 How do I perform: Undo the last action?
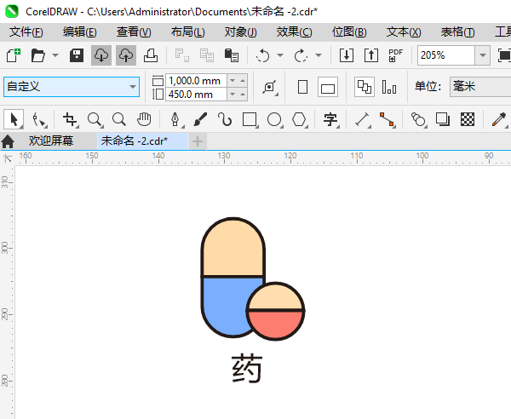pos(262,55)
